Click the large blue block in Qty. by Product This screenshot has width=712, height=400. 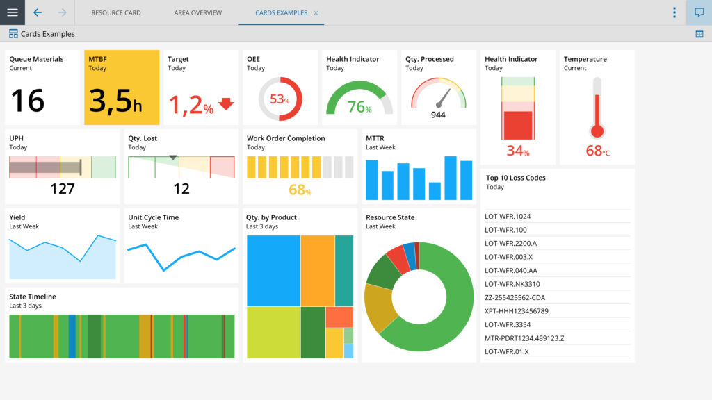[x=273, y=271]
